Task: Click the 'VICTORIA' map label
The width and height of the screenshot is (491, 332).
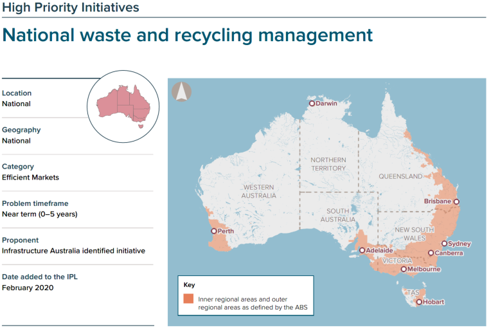Action: [397, 261]
